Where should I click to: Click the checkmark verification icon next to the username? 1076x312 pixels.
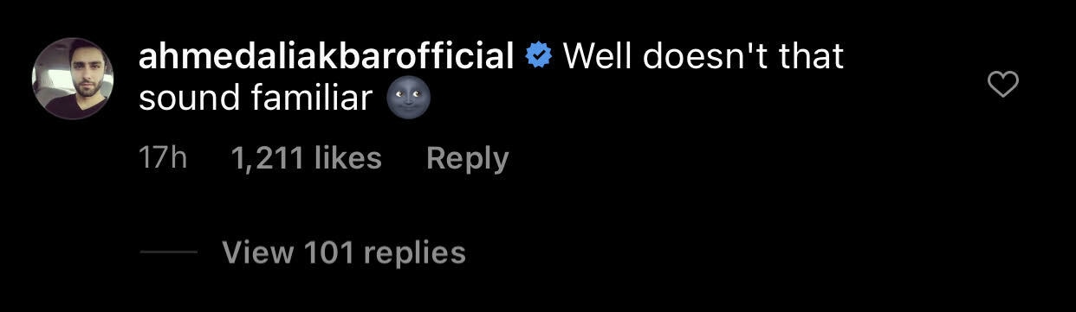click(x=541, y=57)
